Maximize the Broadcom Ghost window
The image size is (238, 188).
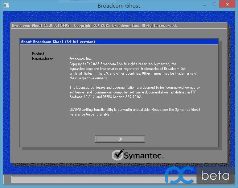click(x=214, y=4)
